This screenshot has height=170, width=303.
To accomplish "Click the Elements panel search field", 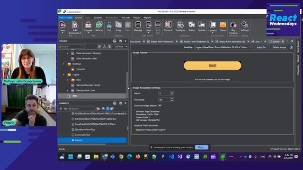I will (x=82, y=109).
